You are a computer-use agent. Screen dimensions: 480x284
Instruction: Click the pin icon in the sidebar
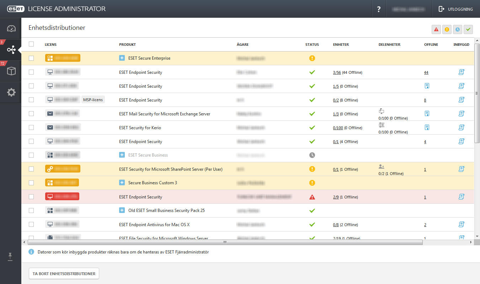click(x=11, y=257)
